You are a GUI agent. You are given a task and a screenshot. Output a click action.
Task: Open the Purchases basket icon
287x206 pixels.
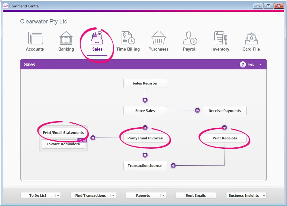click(x=159, y=38)
